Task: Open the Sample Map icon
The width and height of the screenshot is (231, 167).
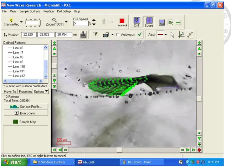Action: click(16, 122)
